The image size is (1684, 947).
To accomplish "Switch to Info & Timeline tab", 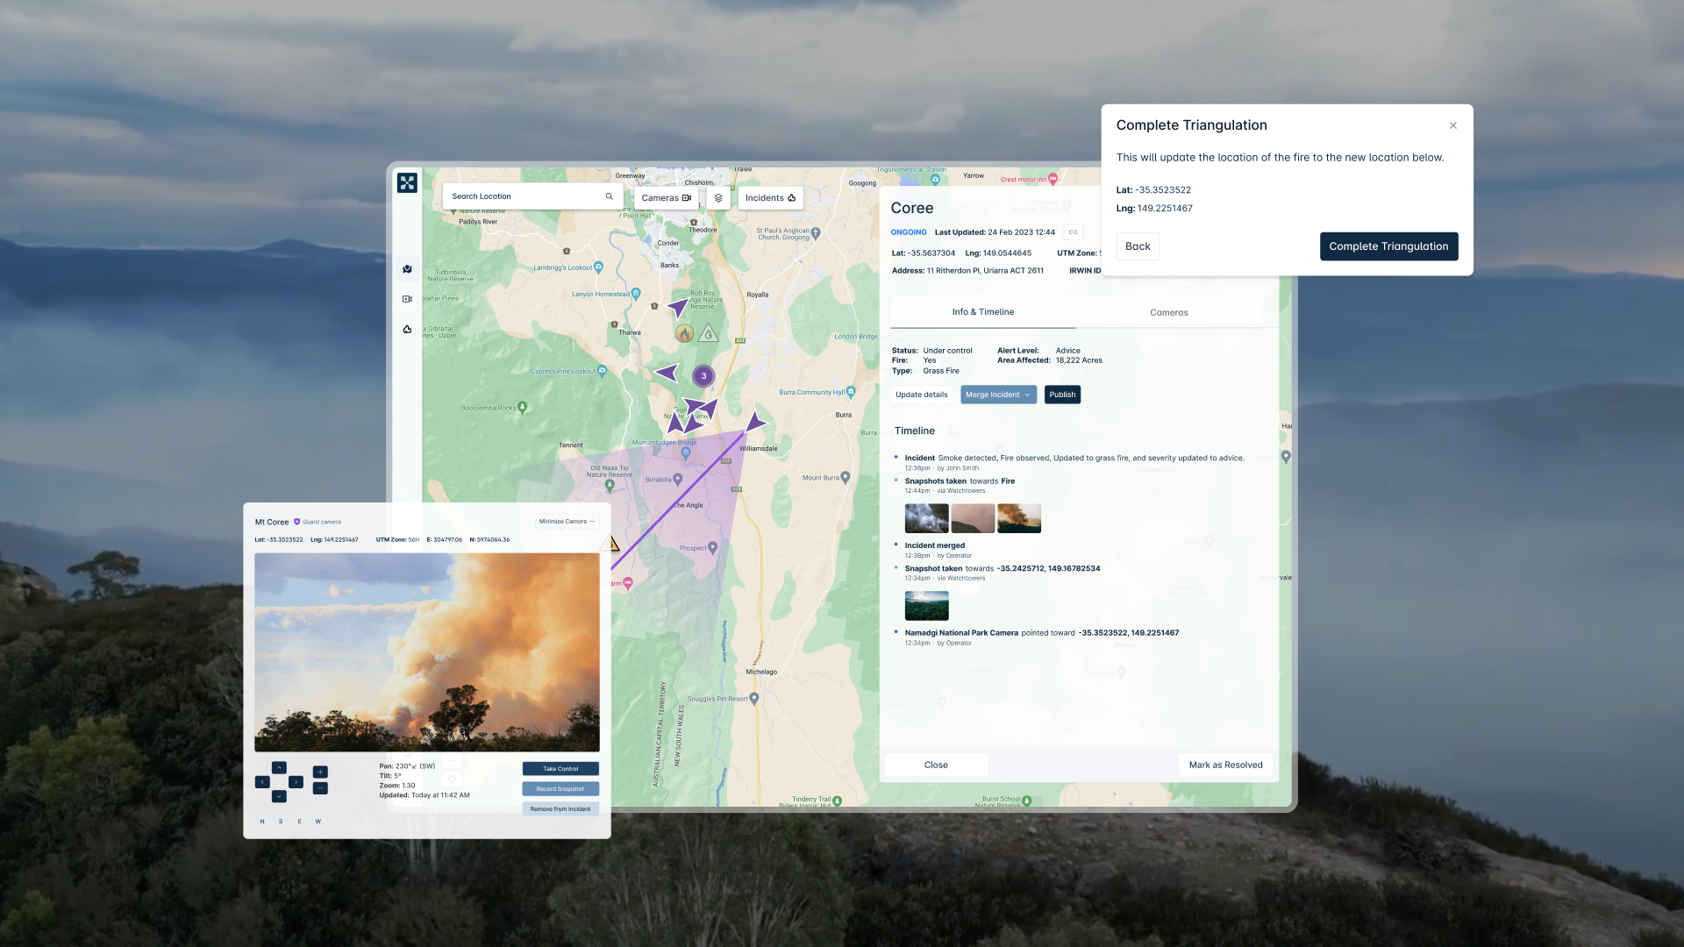I will (x=983, y=312).
